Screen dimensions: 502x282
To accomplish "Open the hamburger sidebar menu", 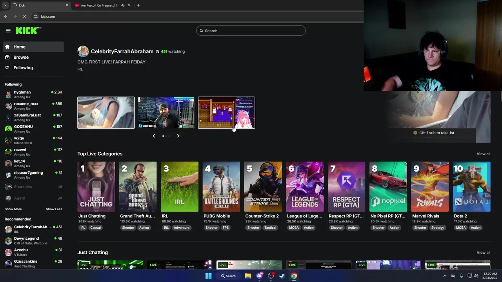I will [x=8, y=31].
